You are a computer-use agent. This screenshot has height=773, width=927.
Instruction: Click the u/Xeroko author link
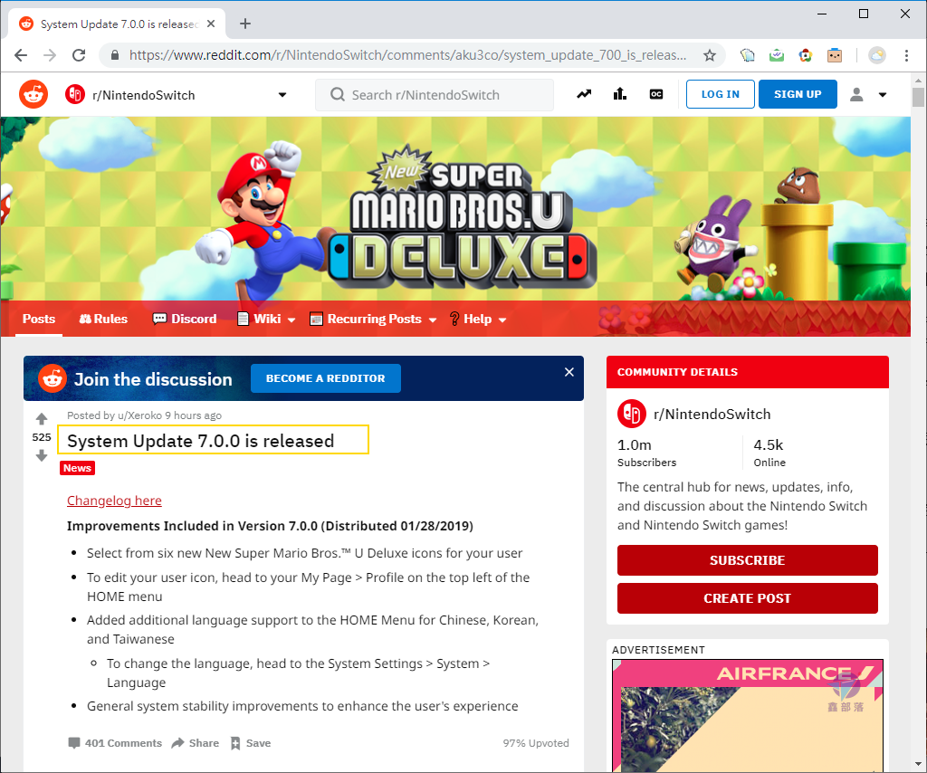(139, 415)
